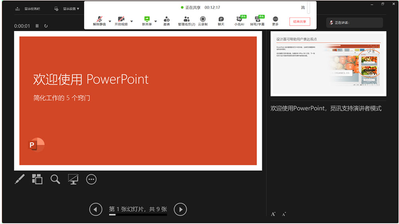The width and height of the screenshot is (399, 224).
Task: Open the see all slides grid view
Action: point(37,179)
